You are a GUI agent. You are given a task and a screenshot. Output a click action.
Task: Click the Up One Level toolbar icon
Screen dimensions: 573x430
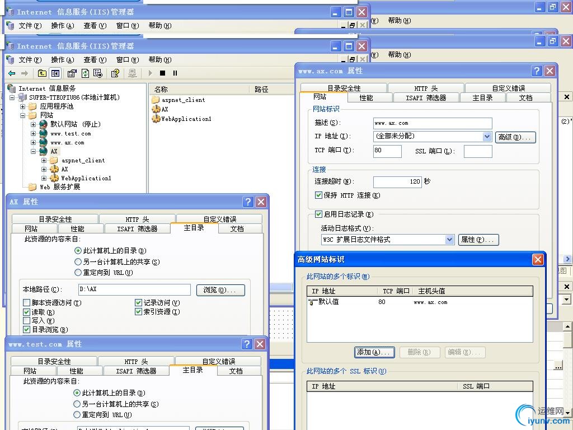(42, 73)
